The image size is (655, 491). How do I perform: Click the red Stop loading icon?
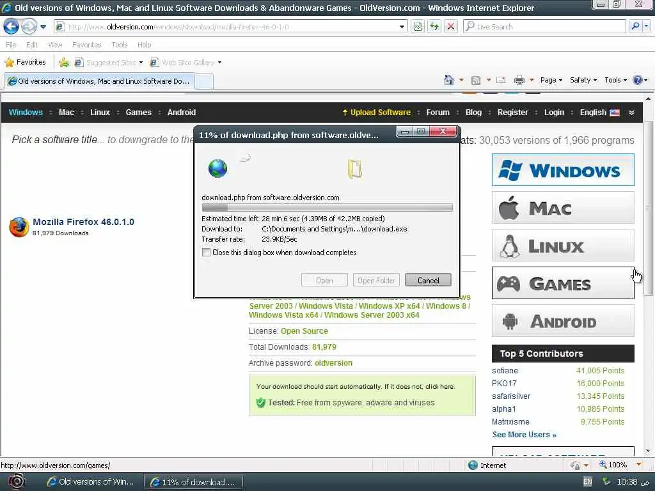tap(451, 27)
